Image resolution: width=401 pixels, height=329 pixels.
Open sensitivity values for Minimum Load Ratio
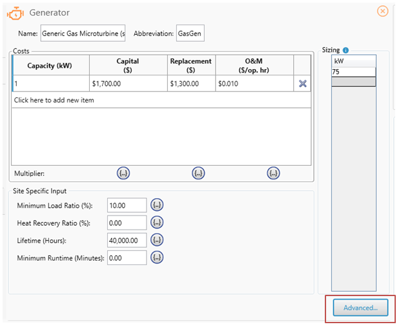[x=157, y=204]
